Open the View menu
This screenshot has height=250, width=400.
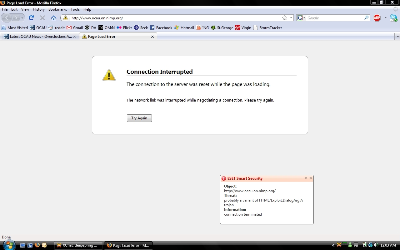[25, 9]
